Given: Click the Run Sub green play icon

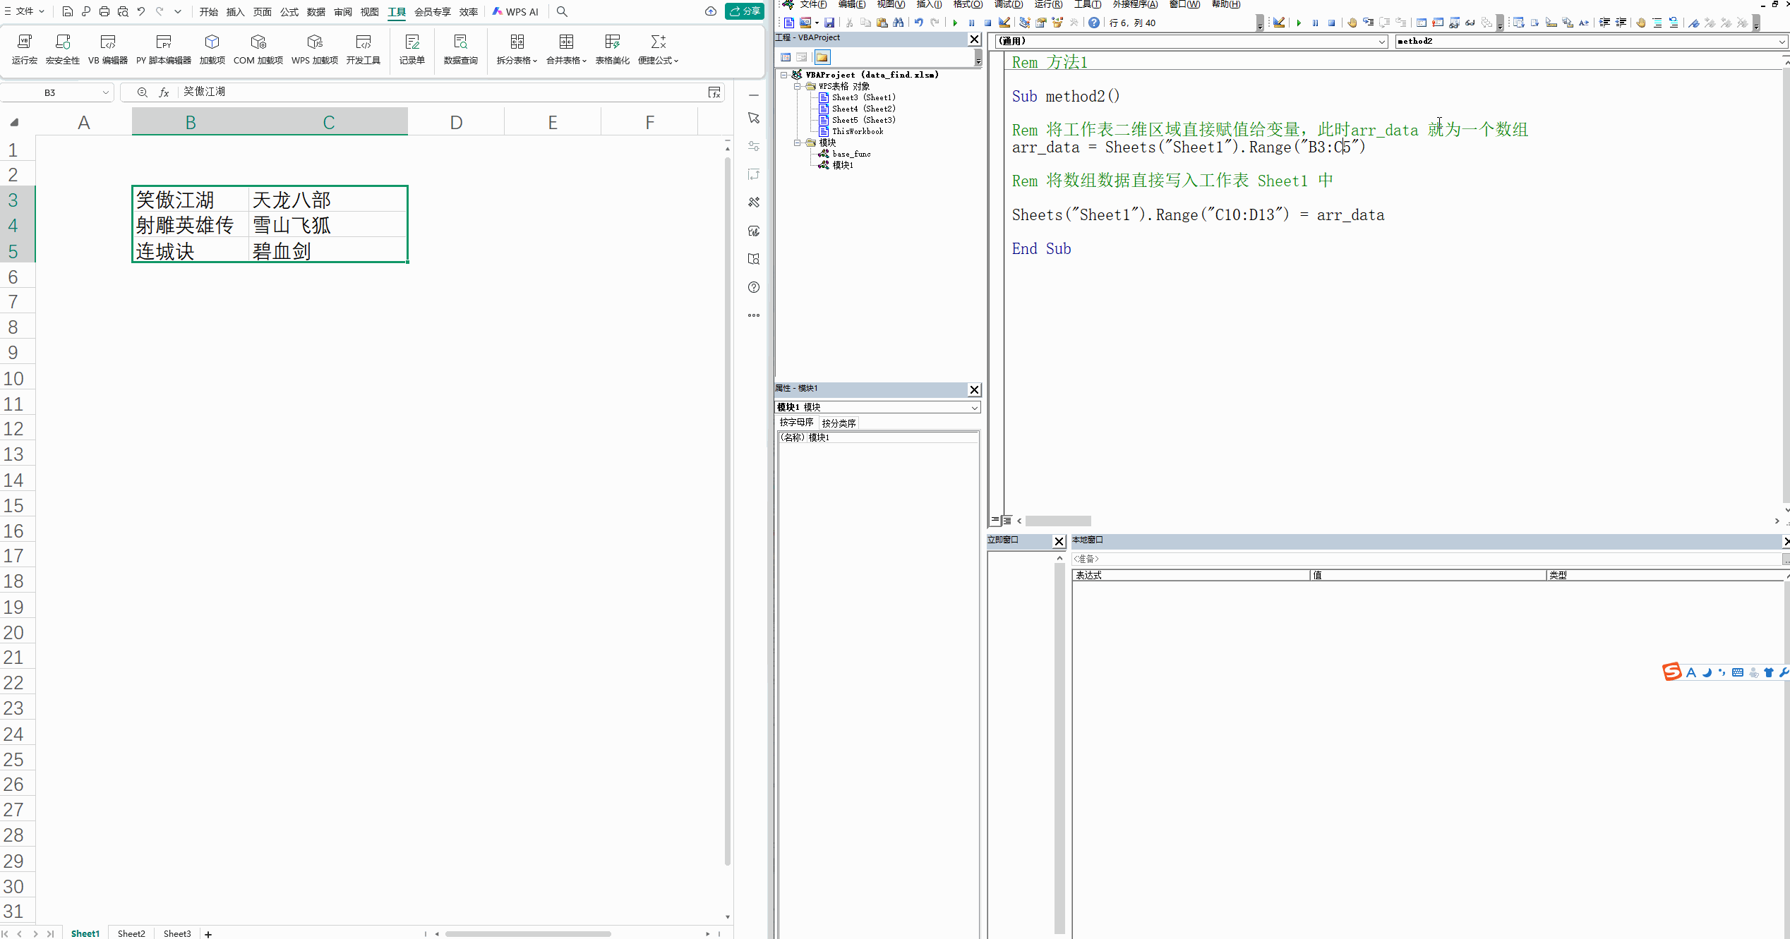Looking at the screenshot, I should click(955, 23).
